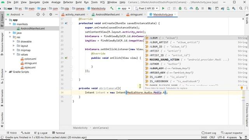Toggle tool window bars in status corner
This screenshot has height=140, width=249.
coord(2,137)
